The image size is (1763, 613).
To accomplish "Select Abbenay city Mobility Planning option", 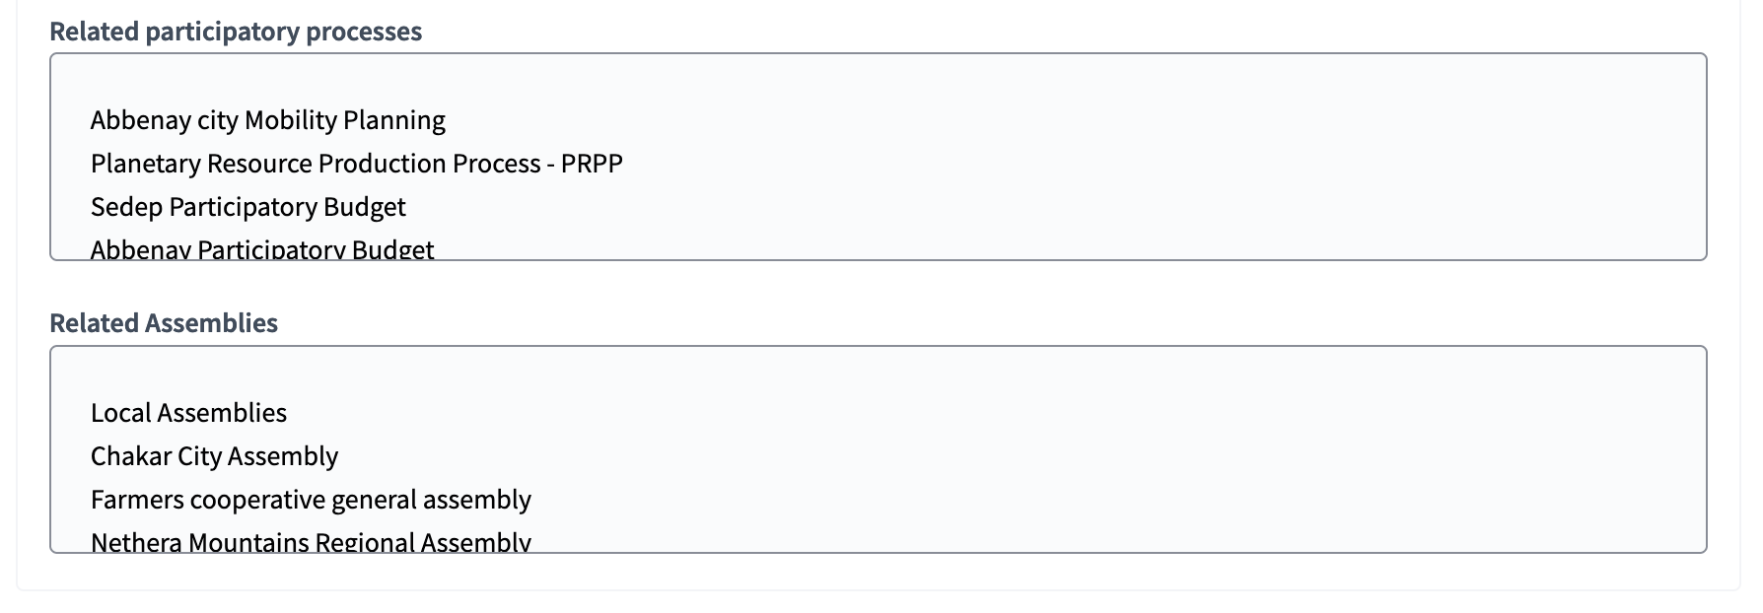I will [267, 120].
